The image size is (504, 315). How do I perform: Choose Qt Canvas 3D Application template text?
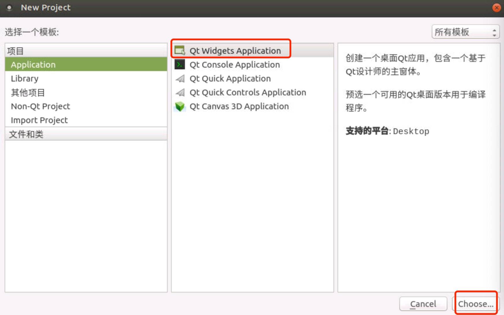click(x=239, y=106)
